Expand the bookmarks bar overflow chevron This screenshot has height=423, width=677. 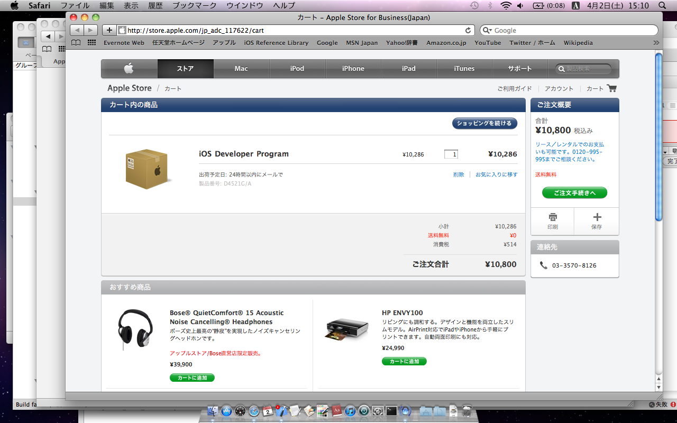[656, 43]
